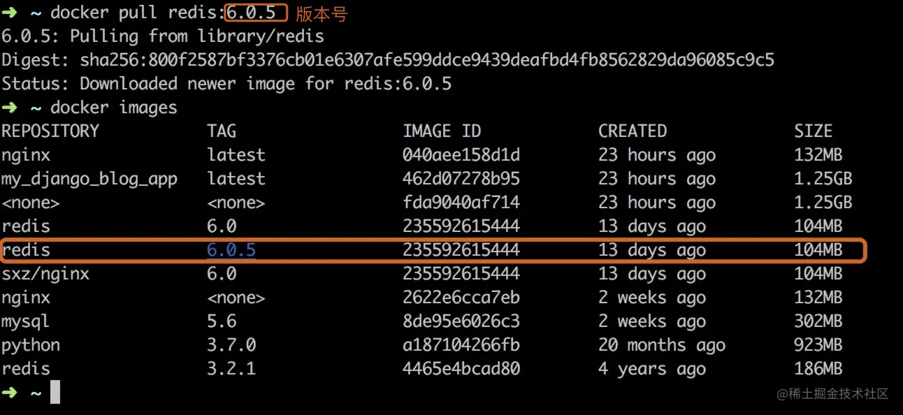This screenshot has width=903, height=415.
Task: Select repository name python
Action: pos(31,346)
